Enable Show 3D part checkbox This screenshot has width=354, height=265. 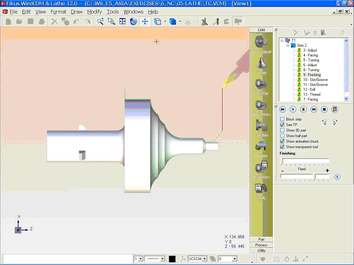pyautogui.click(x=282, y=130)
